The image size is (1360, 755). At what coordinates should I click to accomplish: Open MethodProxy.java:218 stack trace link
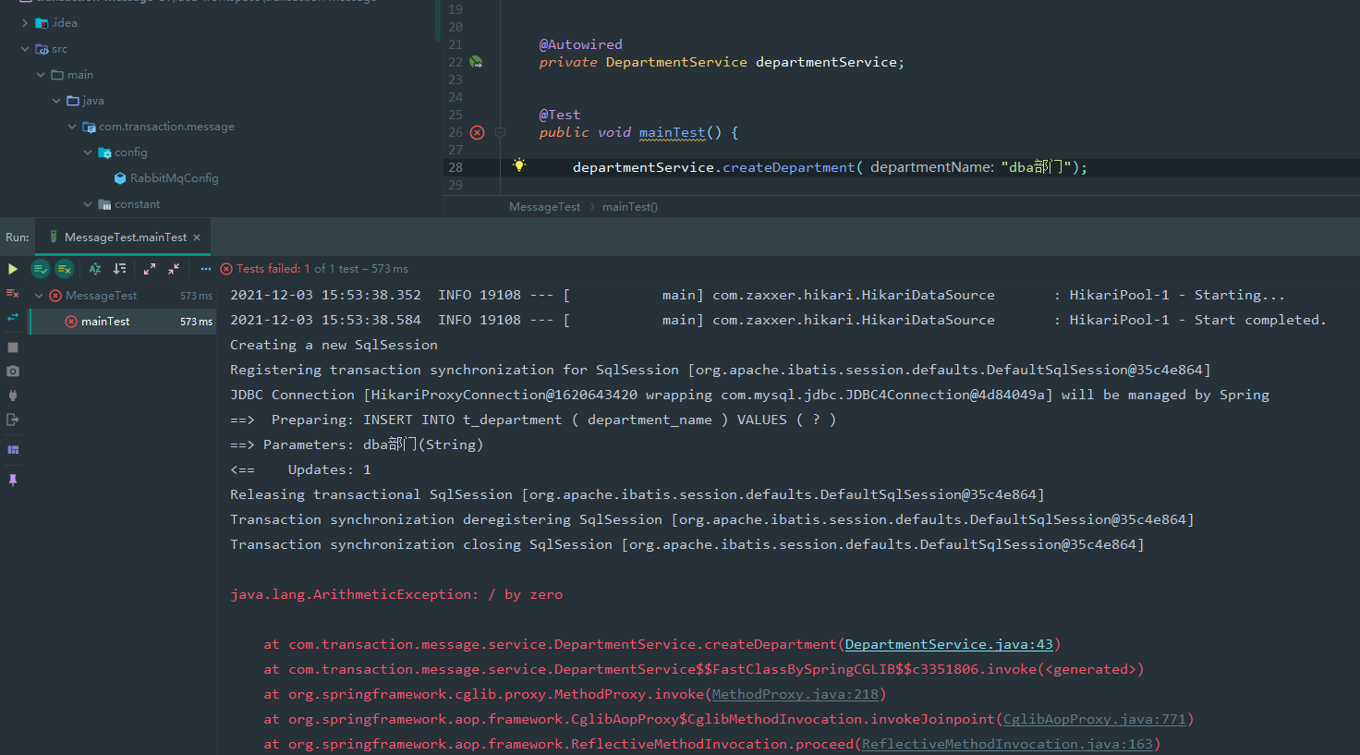[795, 694]
